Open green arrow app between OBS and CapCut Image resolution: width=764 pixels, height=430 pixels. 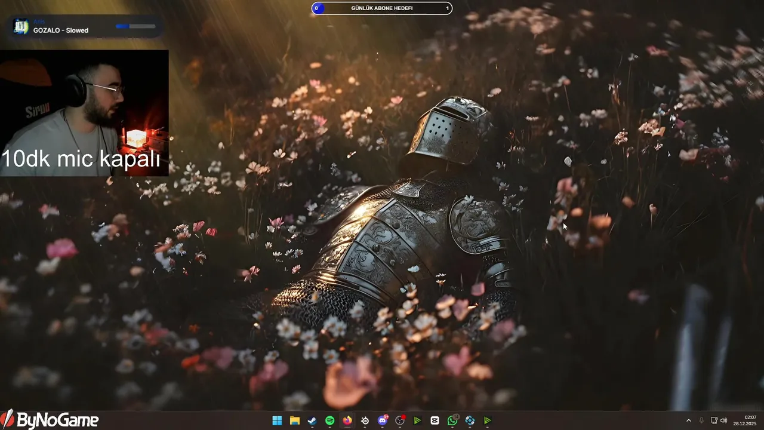417,420
